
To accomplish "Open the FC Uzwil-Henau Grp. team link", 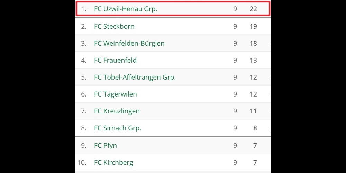I will pyautogui.click(x=126, y=9).
